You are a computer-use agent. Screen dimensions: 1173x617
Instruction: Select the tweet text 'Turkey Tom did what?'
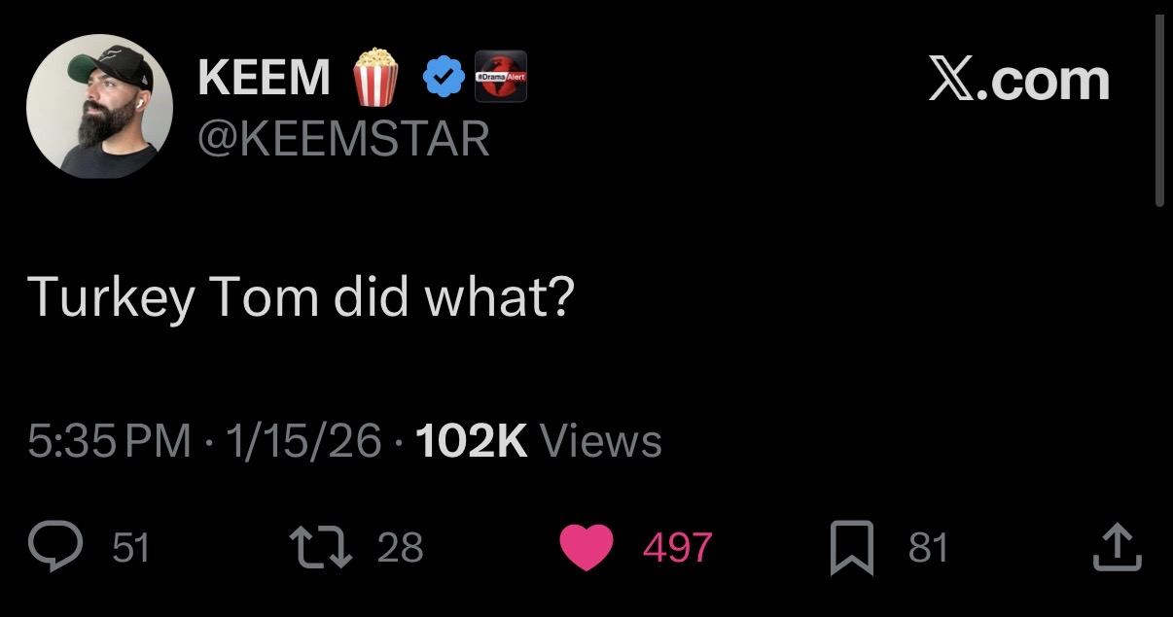(302, 295)
